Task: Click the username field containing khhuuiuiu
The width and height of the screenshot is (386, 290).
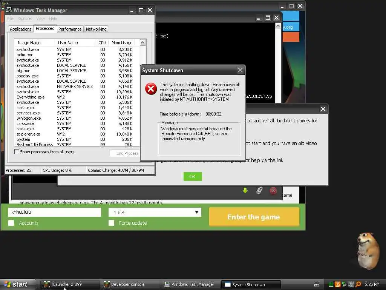Action: click(x=55, y=212)
